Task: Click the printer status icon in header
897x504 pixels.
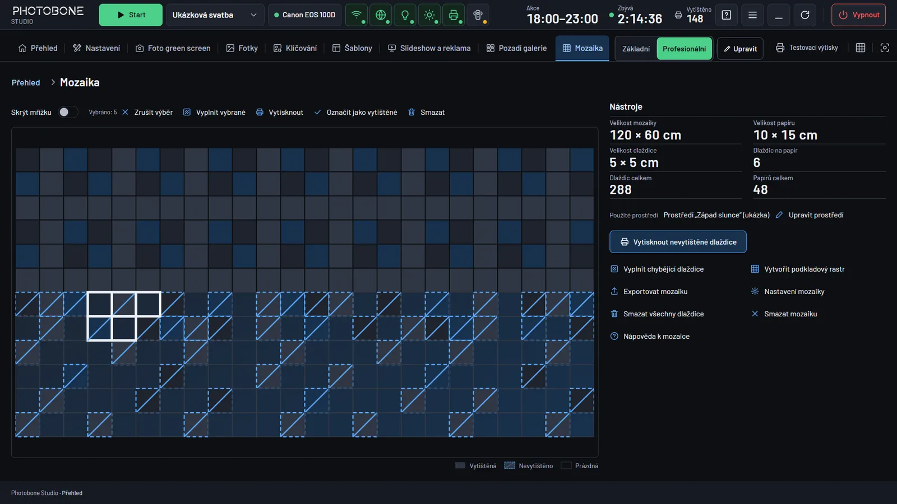Action: 454,15
